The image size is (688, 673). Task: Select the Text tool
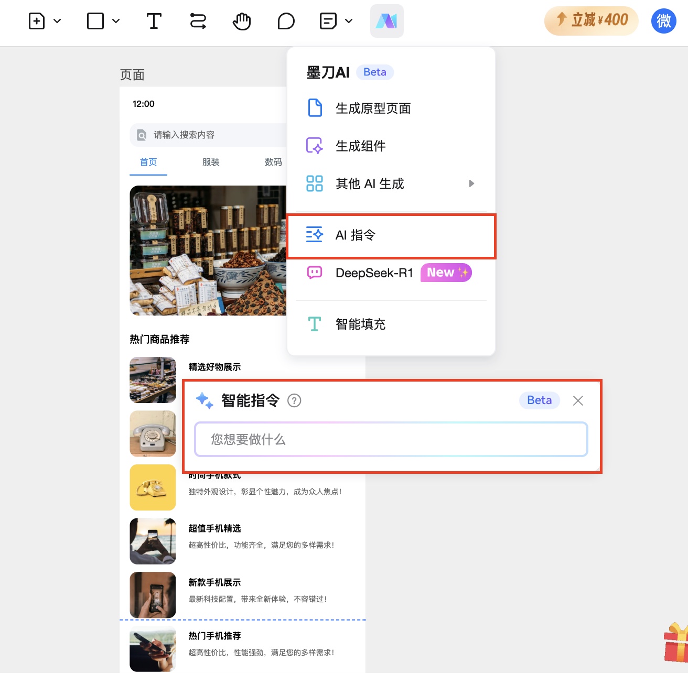click(x=154, y=21)
